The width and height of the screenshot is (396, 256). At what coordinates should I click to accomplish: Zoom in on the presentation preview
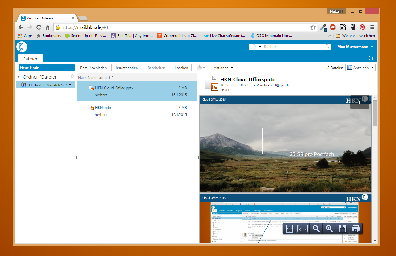coord(330,229)
